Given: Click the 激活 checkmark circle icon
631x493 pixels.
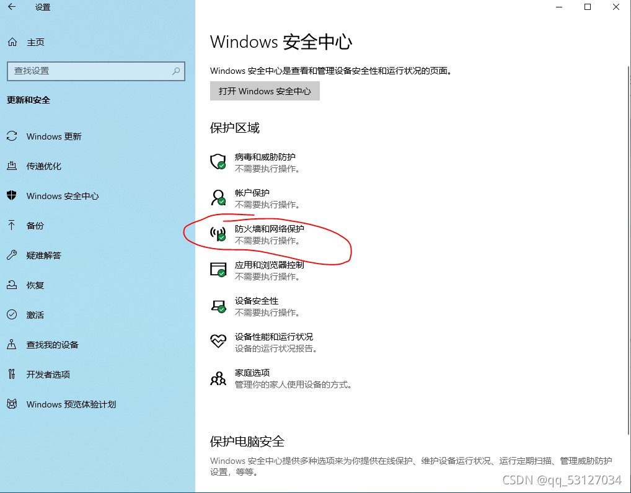Looking at the screenshot, I should [12, 315].
